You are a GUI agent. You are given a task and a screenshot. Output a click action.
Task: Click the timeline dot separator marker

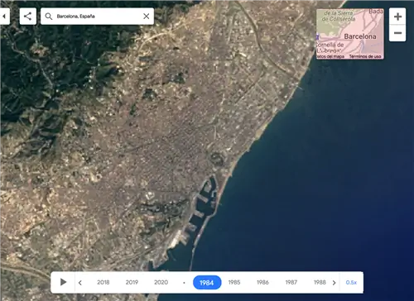pyautogui.click(x=184, y=283)
